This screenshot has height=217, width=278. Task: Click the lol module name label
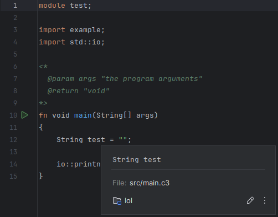128,201
